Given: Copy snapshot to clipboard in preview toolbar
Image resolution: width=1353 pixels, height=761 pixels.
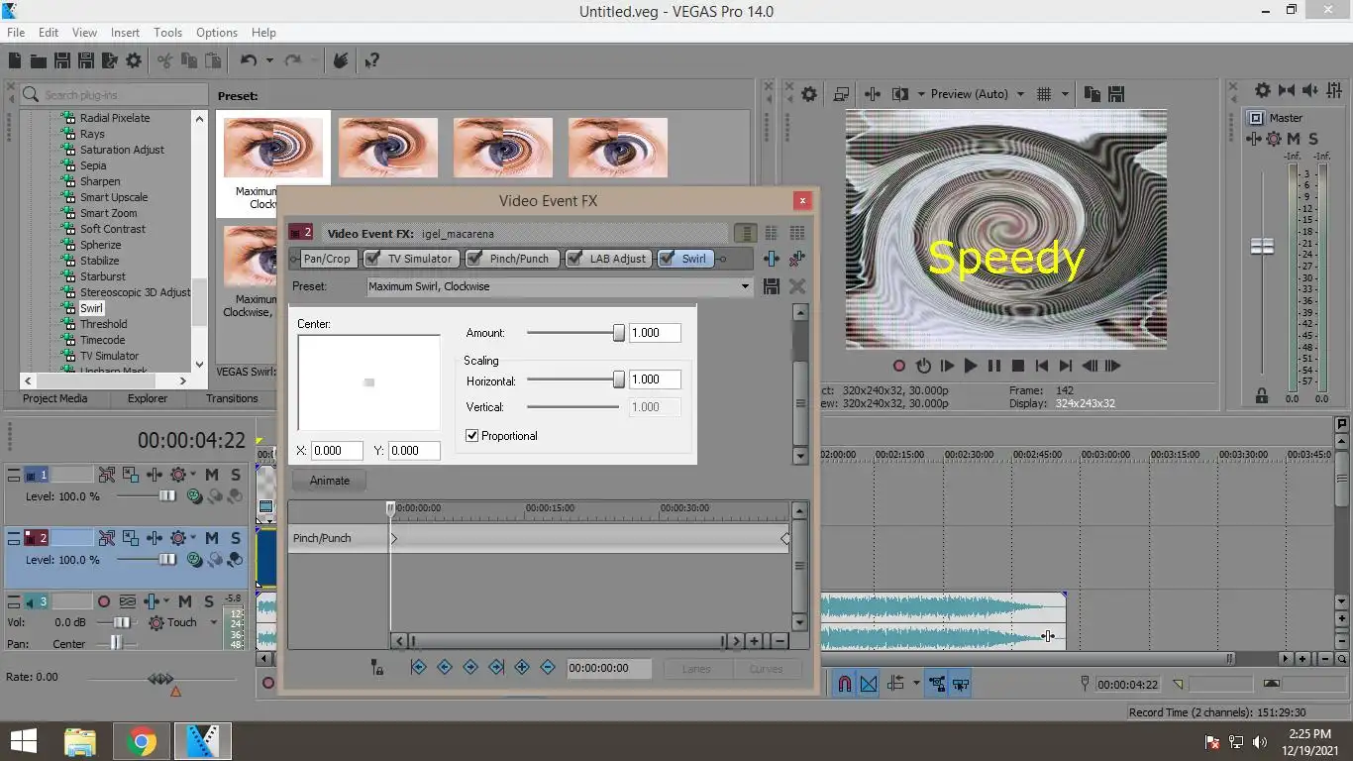Looking at the screenshot, I should click(x=1093, y=94).
